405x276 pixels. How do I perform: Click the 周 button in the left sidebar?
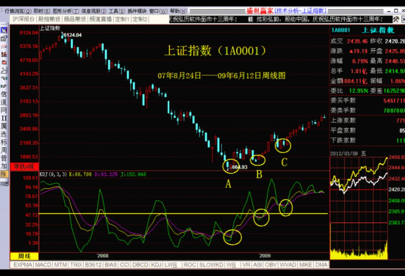click(x=4, y=150)
